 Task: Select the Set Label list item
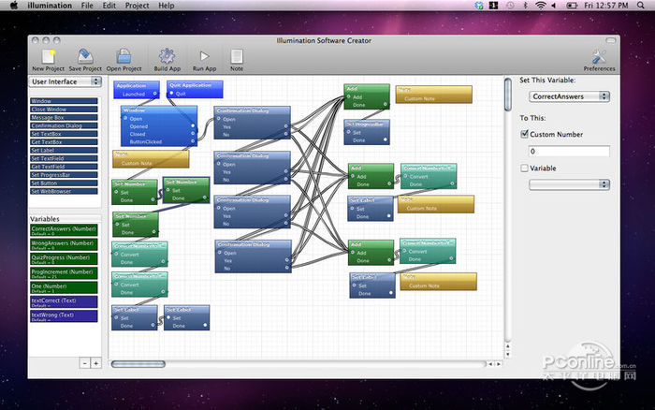64,150
